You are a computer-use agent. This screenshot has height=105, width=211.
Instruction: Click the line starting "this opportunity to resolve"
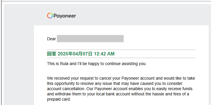pyautogui.click(x=115, y=84)
